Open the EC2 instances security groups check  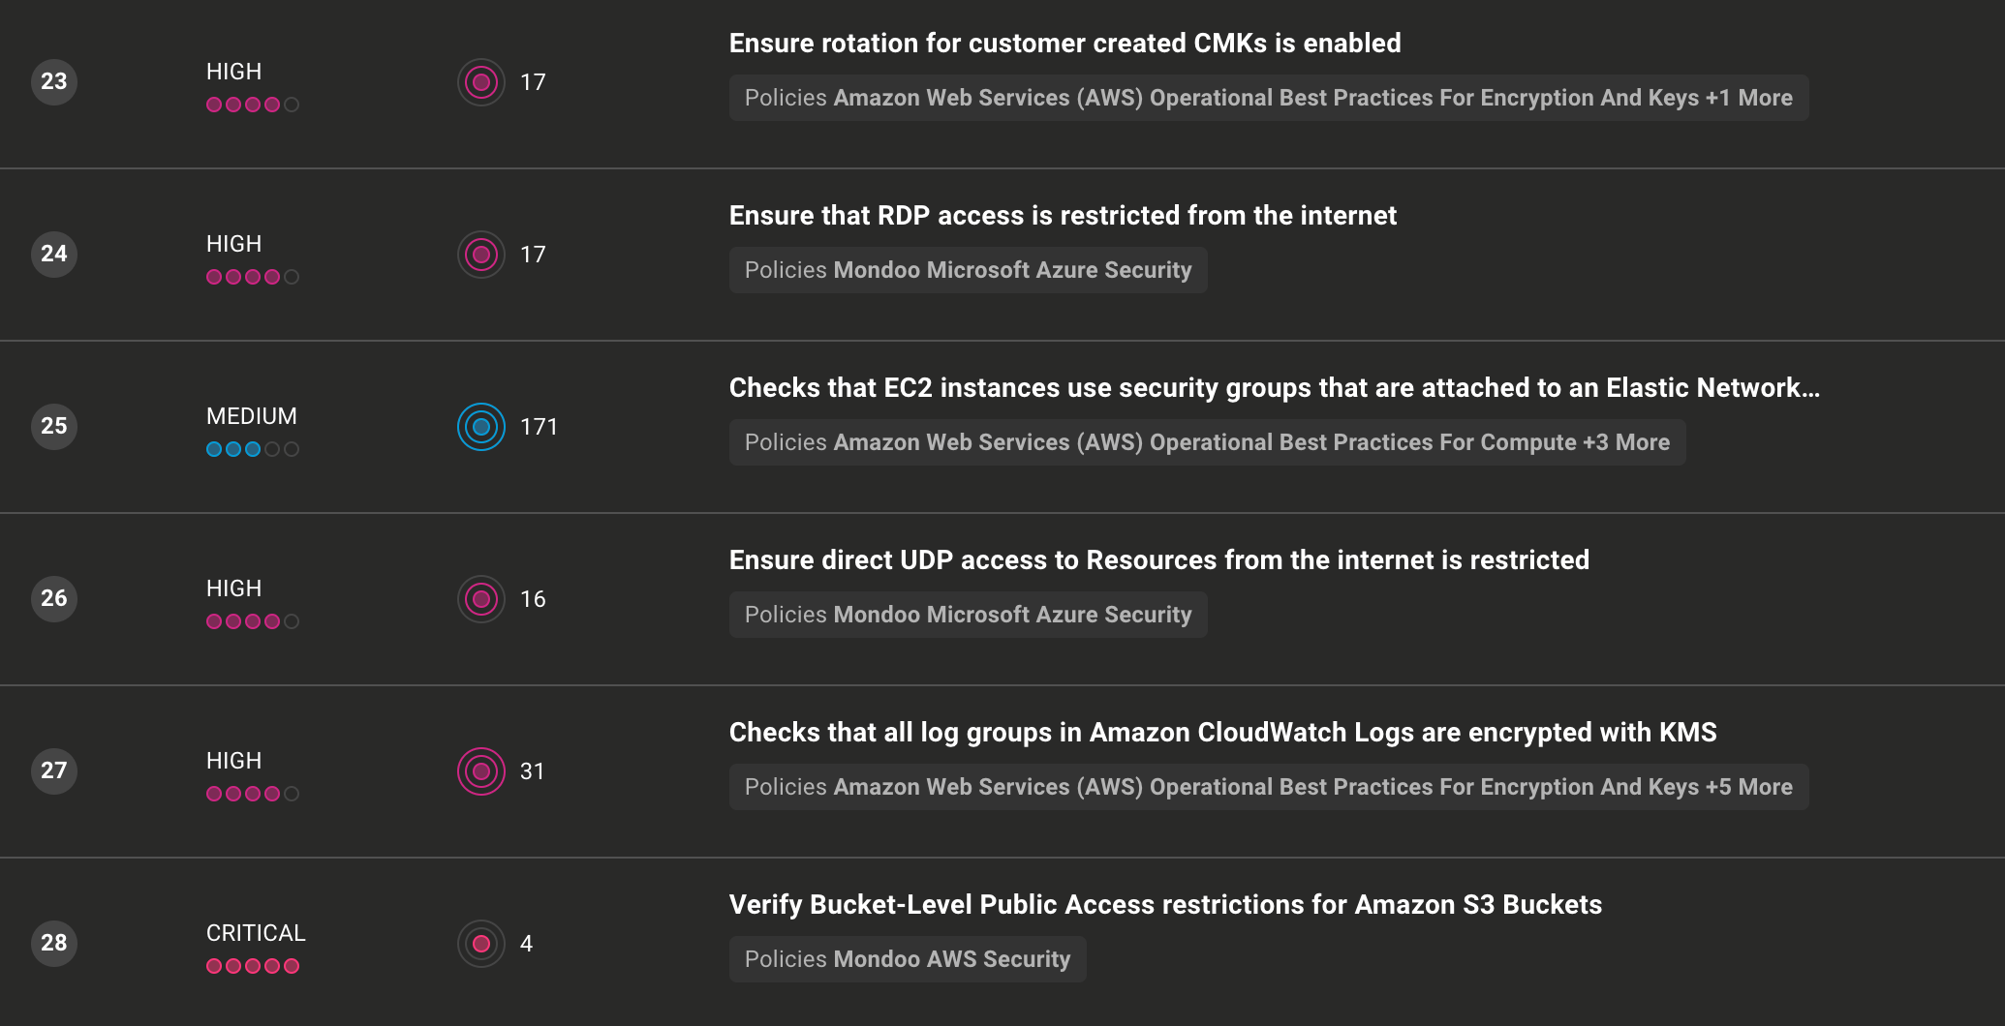point(1274,388)
